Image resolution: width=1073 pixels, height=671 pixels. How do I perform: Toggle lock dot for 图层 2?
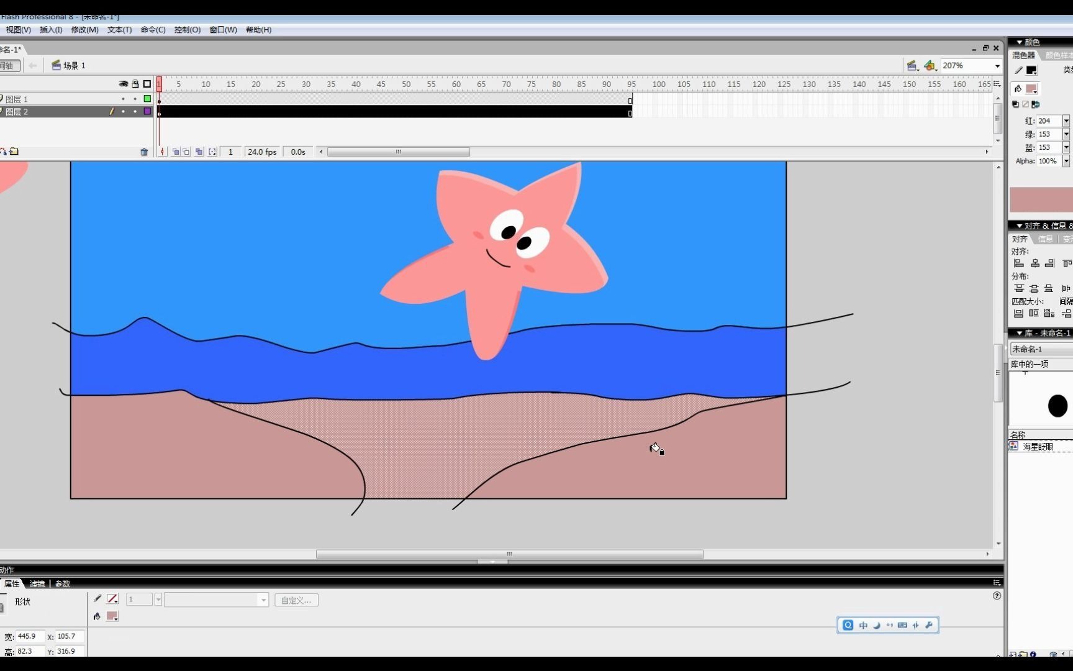coord(135,112)
